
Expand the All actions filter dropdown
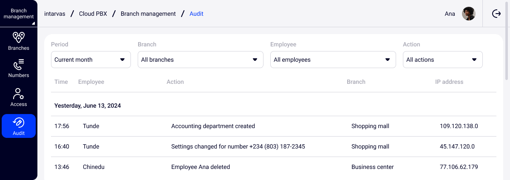tap(442, 60)
